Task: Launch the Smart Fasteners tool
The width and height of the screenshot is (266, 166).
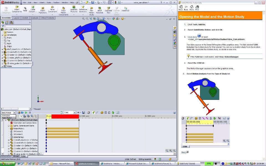Action: [43, 10]
